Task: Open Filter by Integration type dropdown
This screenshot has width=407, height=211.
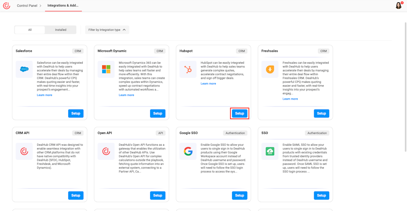Action: pyautogui.click(x=107, y=30)
